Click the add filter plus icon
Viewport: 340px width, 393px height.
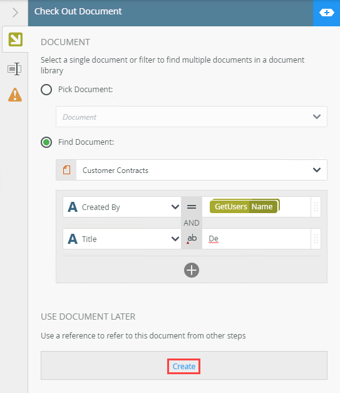click(x=192, y=270)
